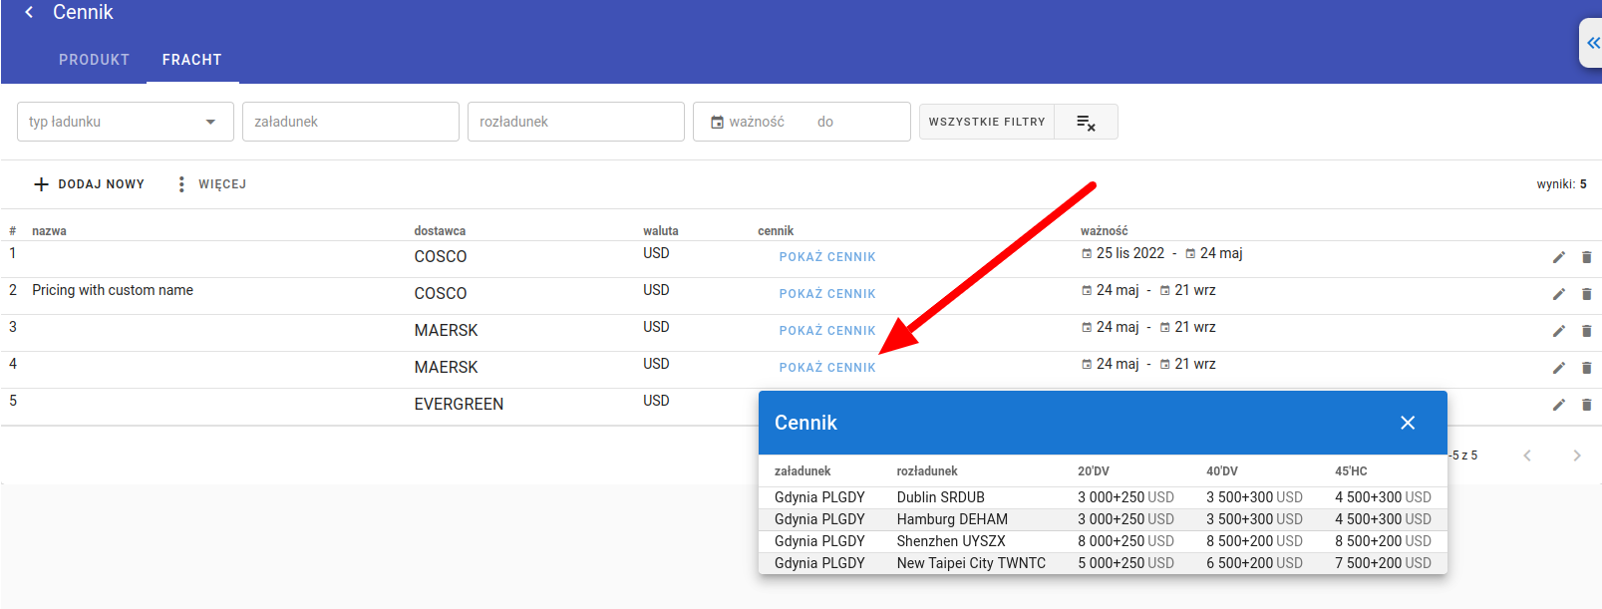Switch to the PRODUKT tab
1602x609 pixels.
pyautogui.click(x=94, y=60)
